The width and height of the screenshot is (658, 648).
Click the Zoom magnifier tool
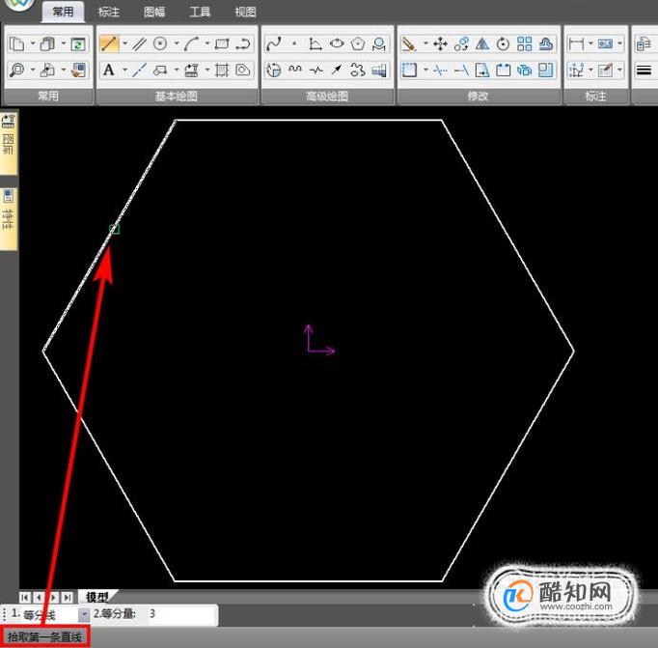tap(17, 70)
